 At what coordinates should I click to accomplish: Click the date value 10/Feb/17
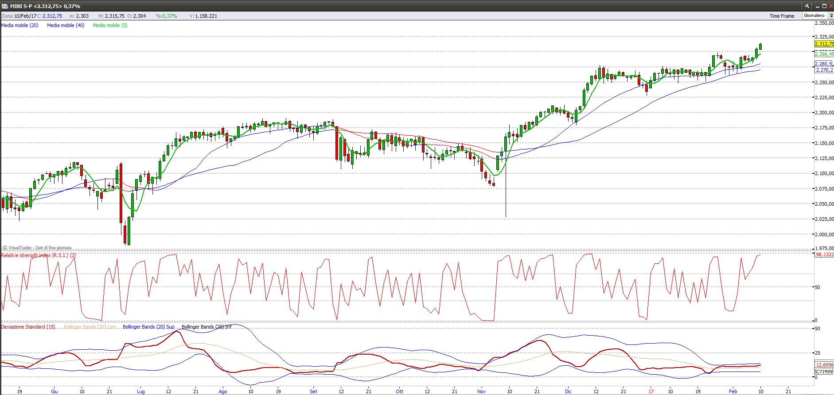tap(25, 16)
